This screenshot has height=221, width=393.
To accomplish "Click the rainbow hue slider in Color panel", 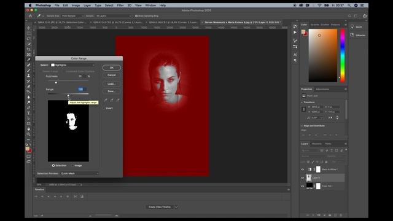I will click(342, 55).
